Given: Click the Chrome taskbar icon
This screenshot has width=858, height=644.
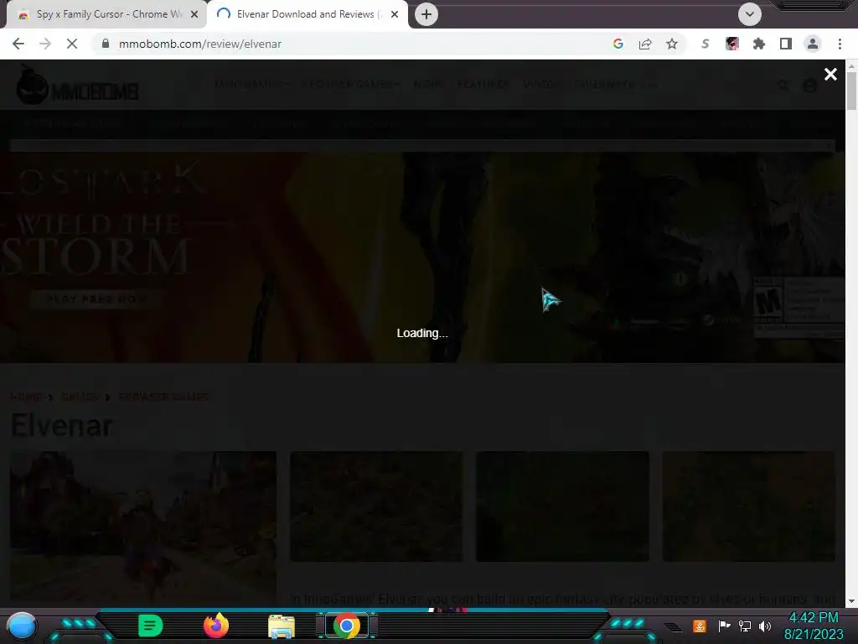Looking at the screenshot, I should click(347, 626).
